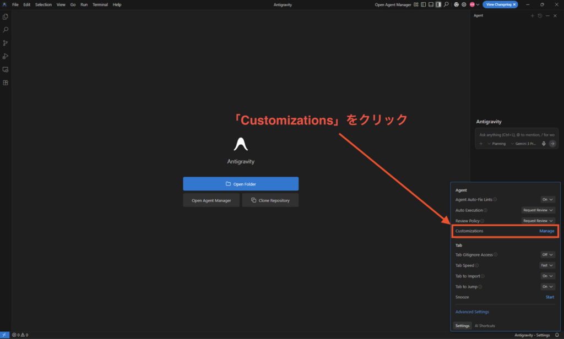Switch to the AI Shortcuts tab

coord(485,326)
